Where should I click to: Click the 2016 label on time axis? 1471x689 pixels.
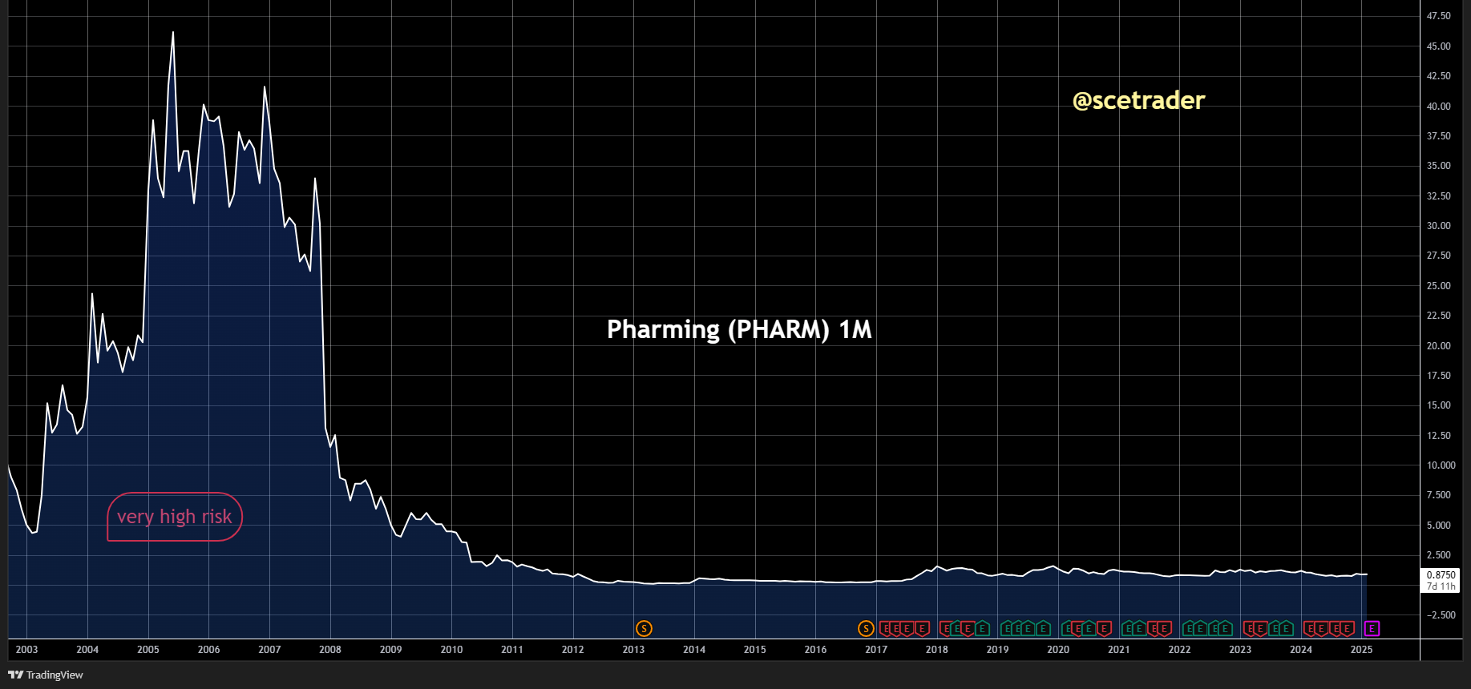815,650
